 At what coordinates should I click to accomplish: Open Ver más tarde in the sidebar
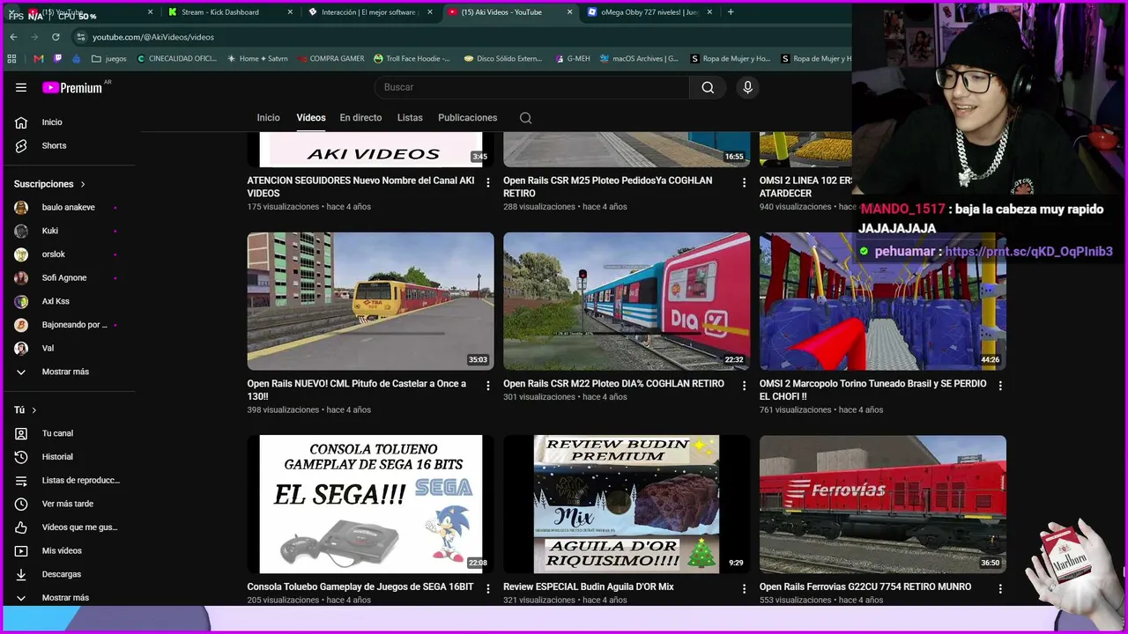pyautogui.click(x=68, y=504)
